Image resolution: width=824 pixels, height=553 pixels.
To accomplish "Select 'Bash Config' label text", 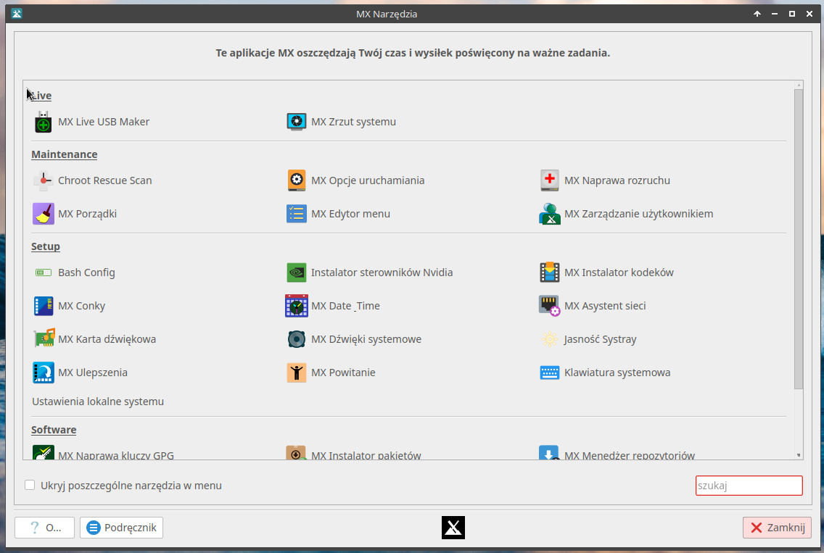I will click(x=86, y=273).
